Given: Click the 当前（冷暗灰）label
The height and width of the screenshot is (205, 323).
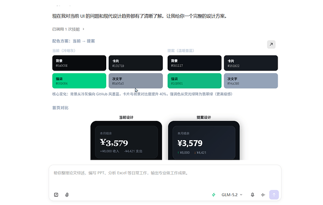Looking at the screenshot, I should 64,50.
